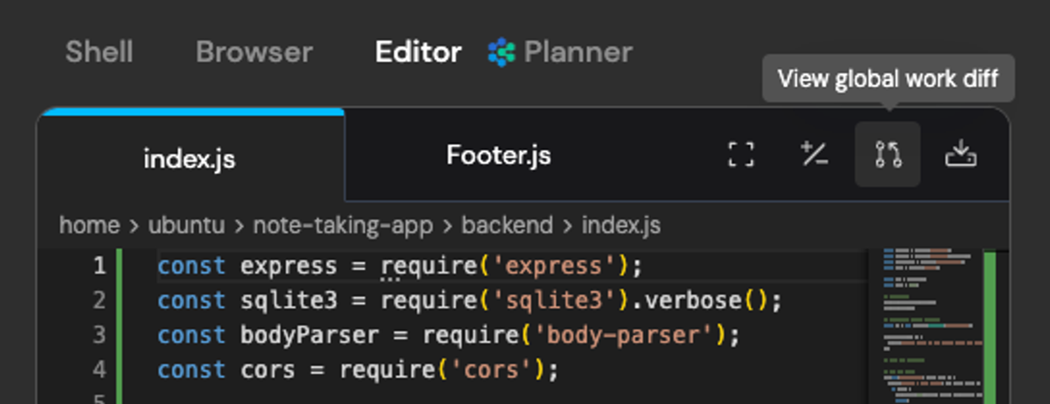Viewport: 1050px width, 404px height.
Task: Click index.js in the breadcrumb path
Action: (x=621, y=225)
